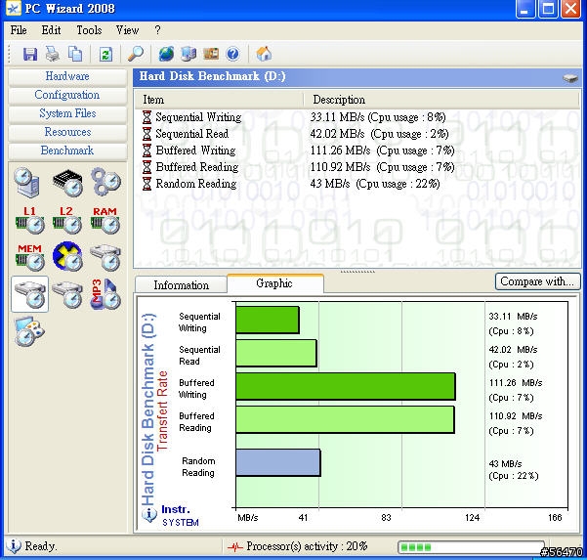This screenshot has width=587, height=560.
Task: Open the File menu
Action: coord(19,30)
